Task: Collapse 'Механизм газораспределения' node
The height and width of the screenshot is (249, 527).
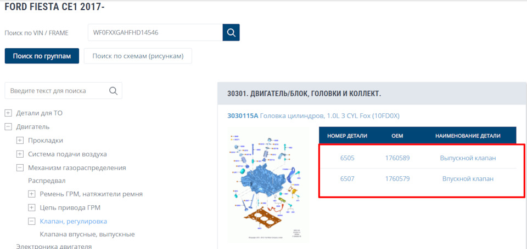Action: 20,167
